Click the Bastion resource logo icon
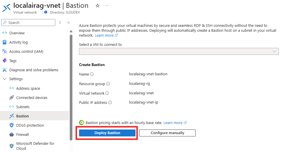The height and width of the screenshot is (152, 284). [7, 8]
